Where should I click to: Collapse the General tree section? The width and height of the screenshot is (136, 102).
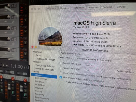33,52
